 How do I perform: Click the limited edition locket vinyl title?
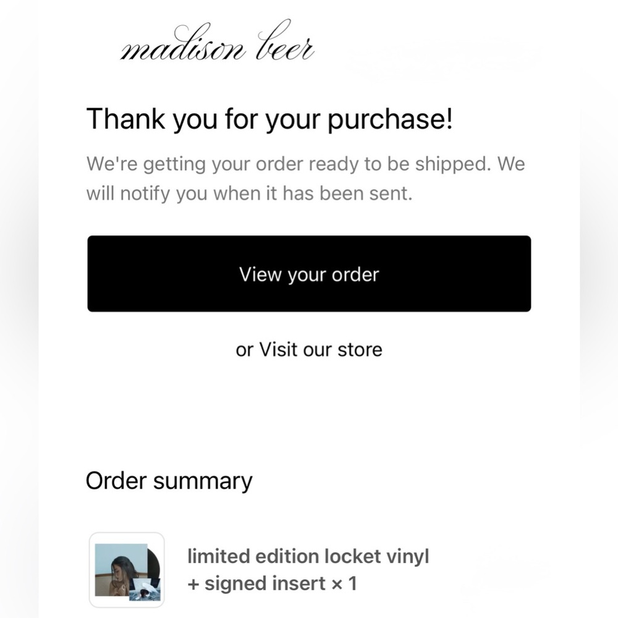[x=308, y=556]
